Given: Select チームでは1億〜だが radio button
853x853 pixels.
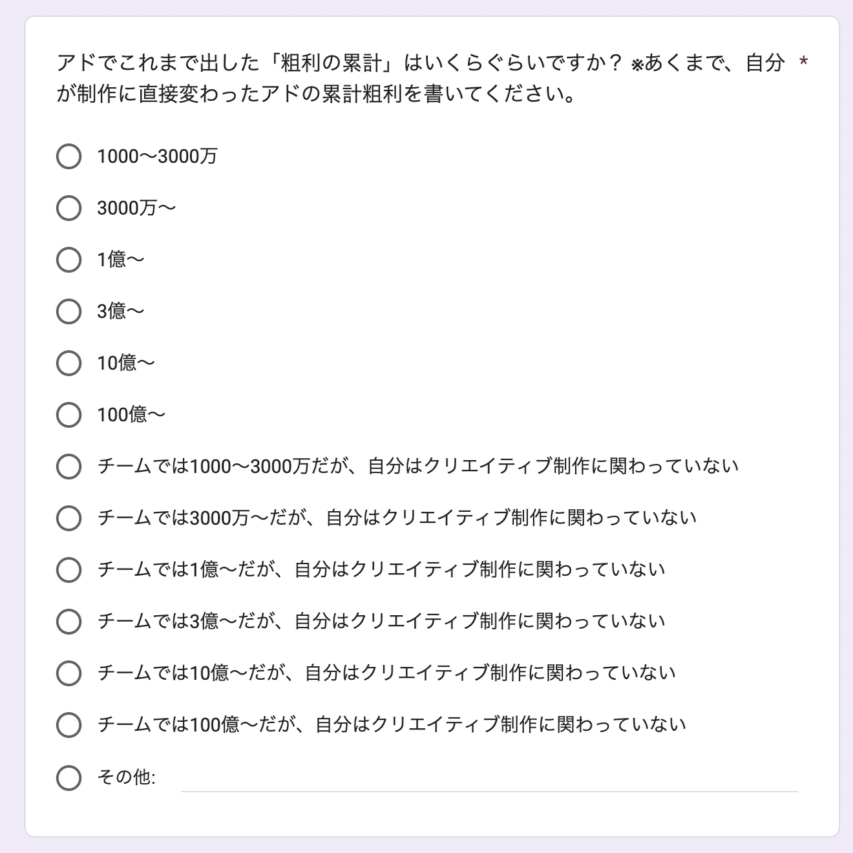Looking at the screenshot, I should [68, 570].
